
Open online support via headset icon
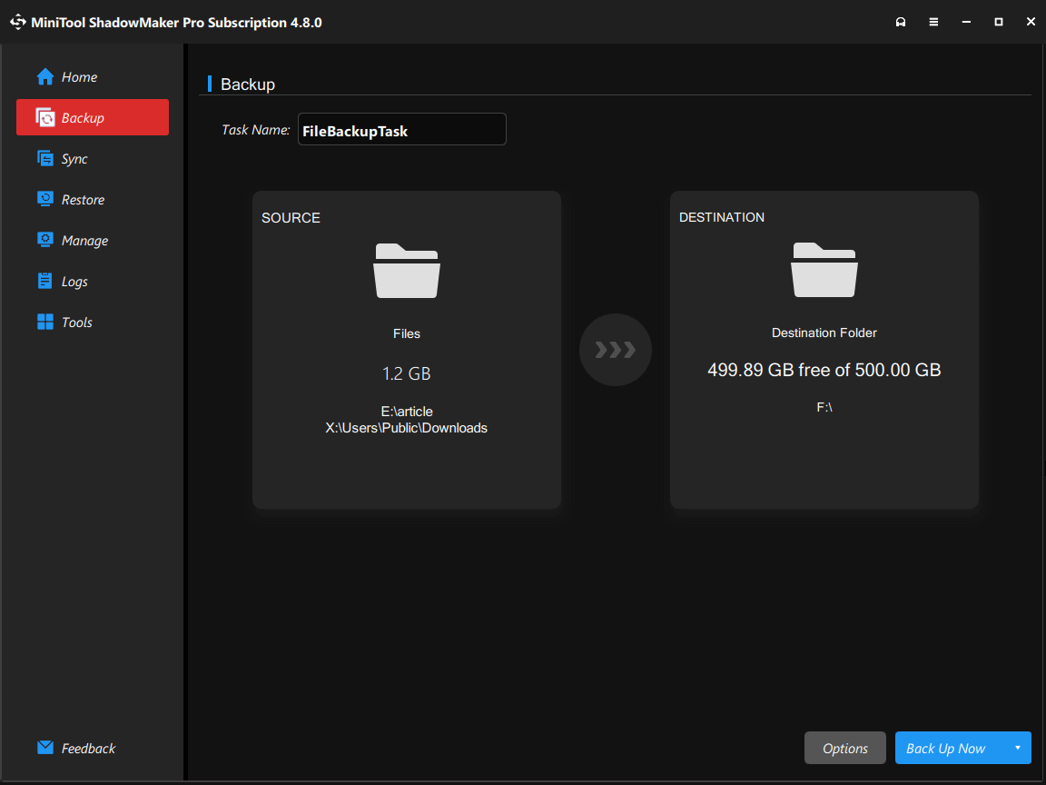point(901,21)
